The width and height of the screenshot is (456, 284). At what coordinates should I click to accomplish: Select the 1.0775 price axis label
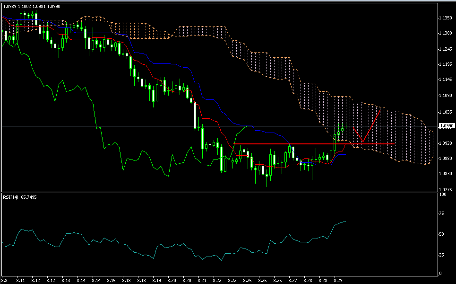point(446,189)
